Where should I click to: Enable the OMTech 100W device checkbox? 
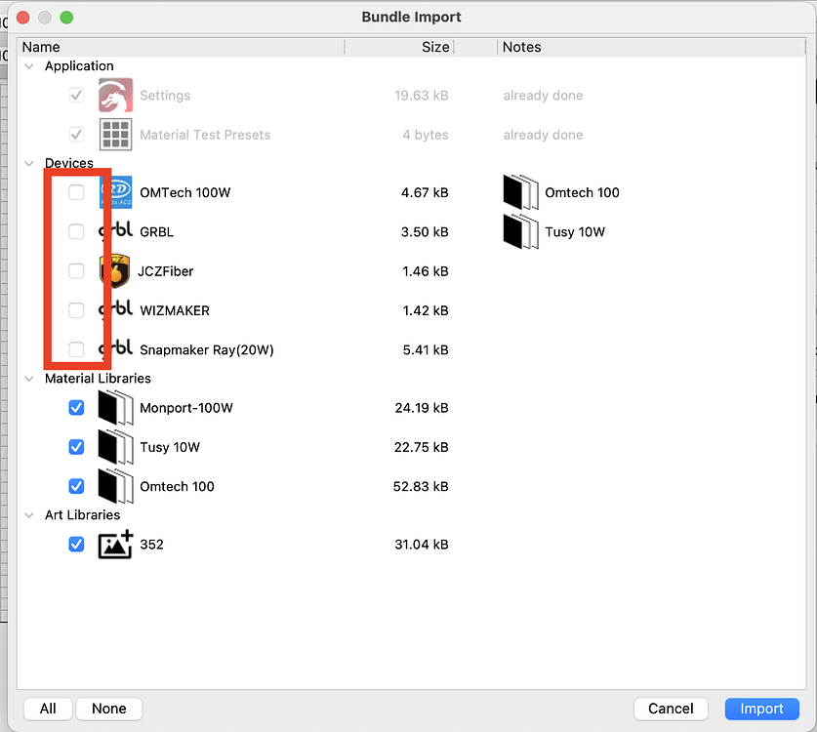76,192
